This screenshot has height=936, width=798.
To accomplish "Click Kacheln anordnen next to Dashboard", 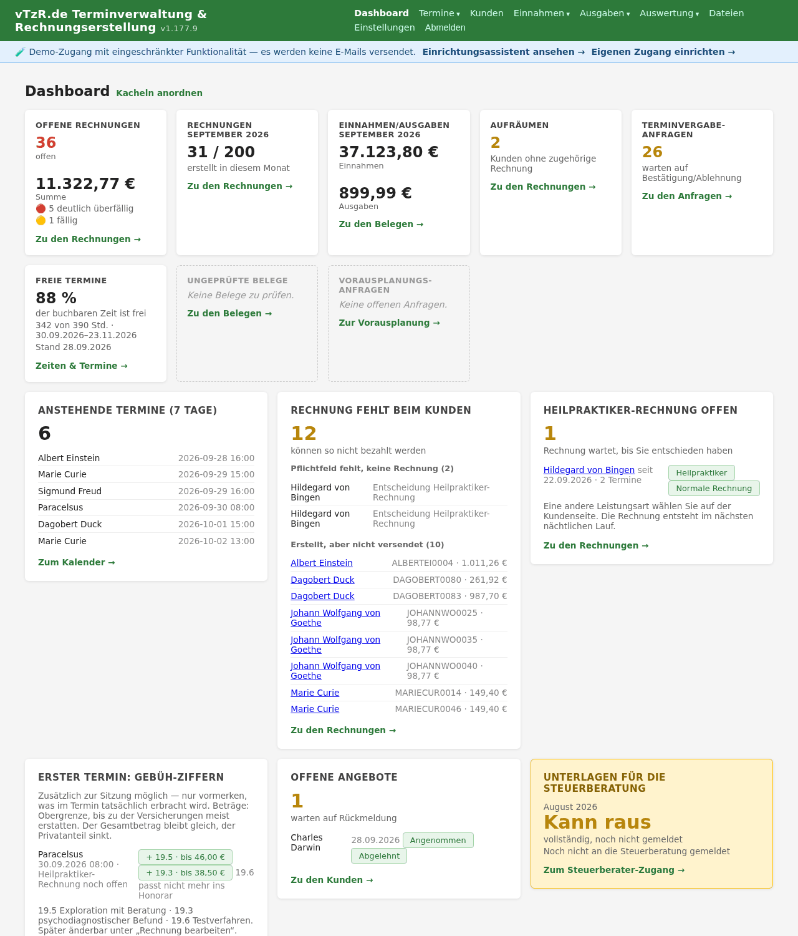I will [x=160, y=93].
